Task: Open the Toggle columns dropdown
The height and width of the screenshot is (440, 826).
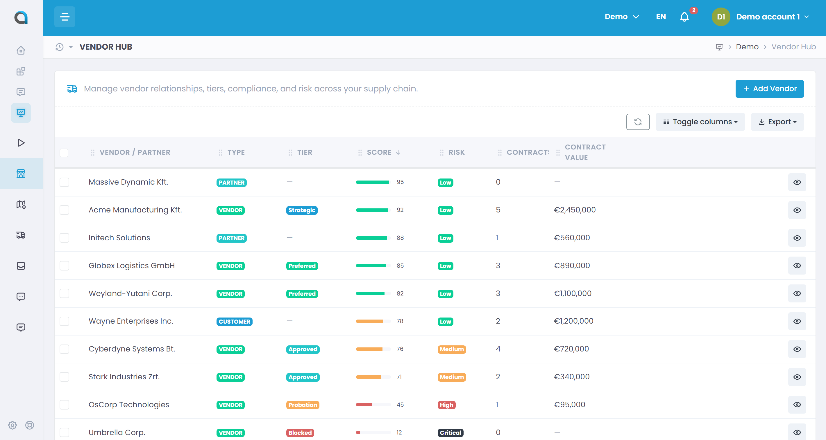Action: (700, 122)
